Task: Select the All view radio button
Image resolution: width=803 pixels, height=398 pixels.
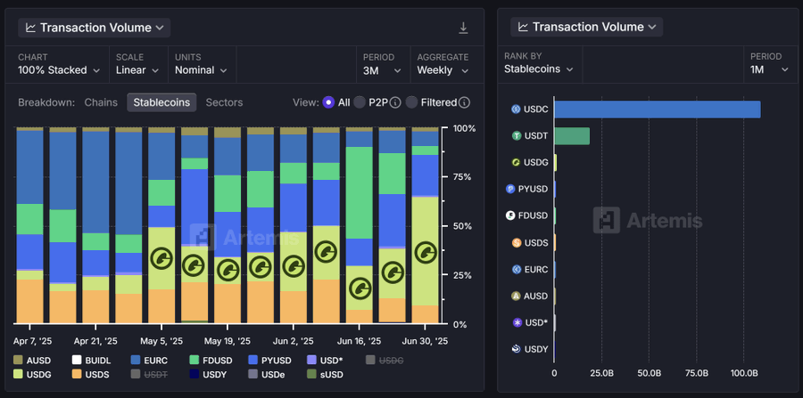Action: pyautogui.click(x=328, y=102)
